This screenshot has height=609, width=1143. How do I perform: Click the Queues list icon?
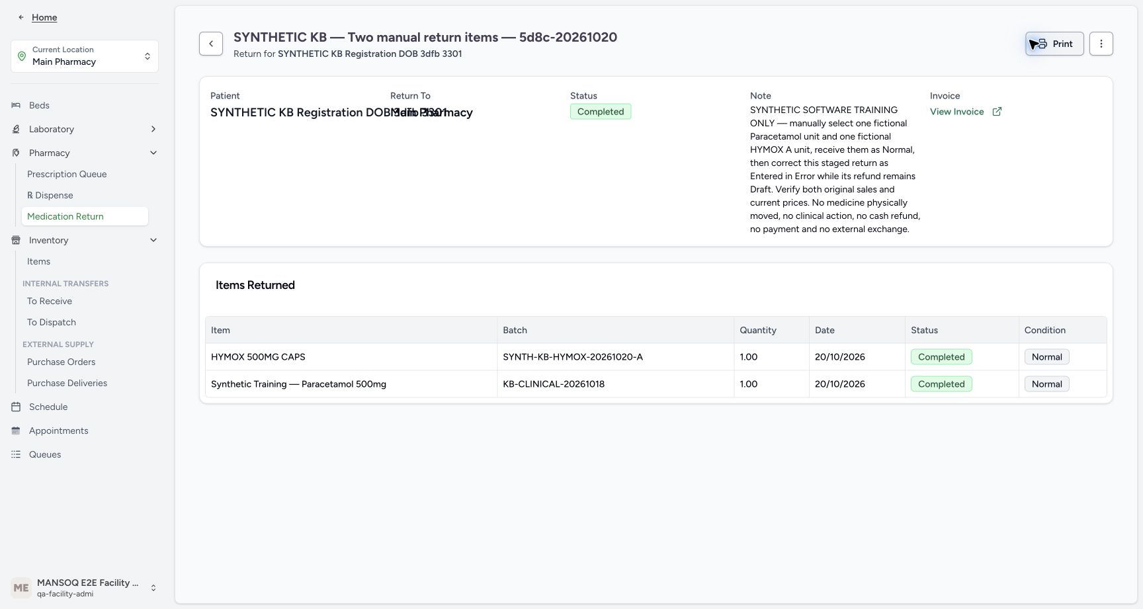16,454
